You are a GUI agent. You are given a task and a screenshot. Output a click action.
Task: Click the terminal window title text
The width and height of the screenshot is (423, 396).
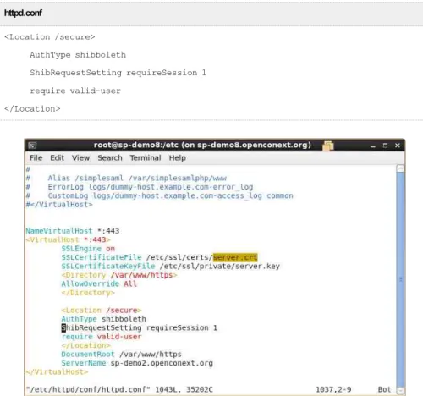[202, 145]
